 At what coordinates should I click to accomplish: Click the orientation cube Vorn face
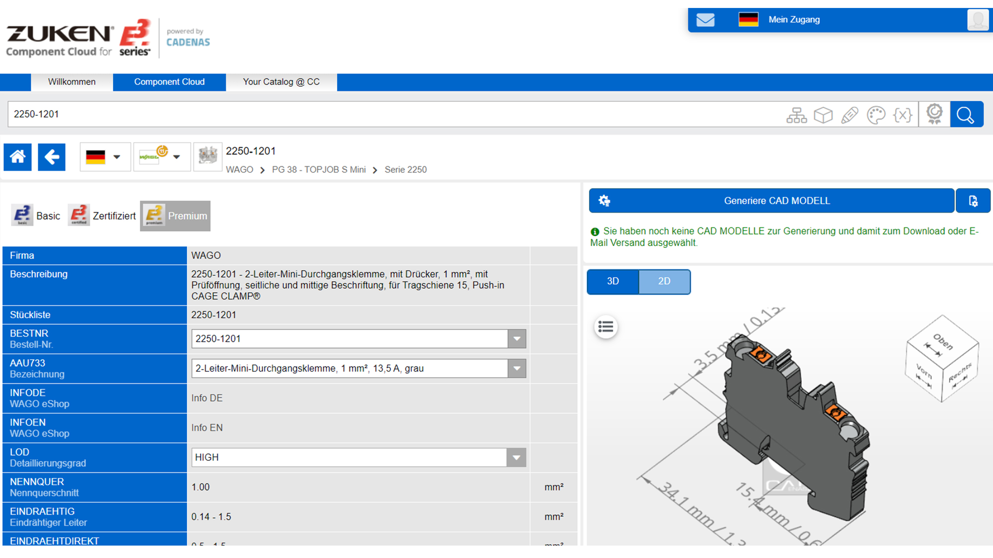(x=924, y=373)
